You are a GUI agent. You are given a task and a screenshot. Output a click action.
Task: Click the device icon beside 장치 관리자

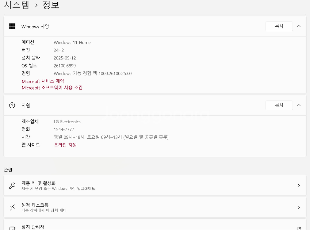point(12,228)
